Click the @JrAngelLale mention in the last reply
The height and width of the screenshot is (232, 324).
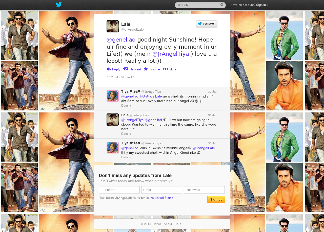click(204, 148)
